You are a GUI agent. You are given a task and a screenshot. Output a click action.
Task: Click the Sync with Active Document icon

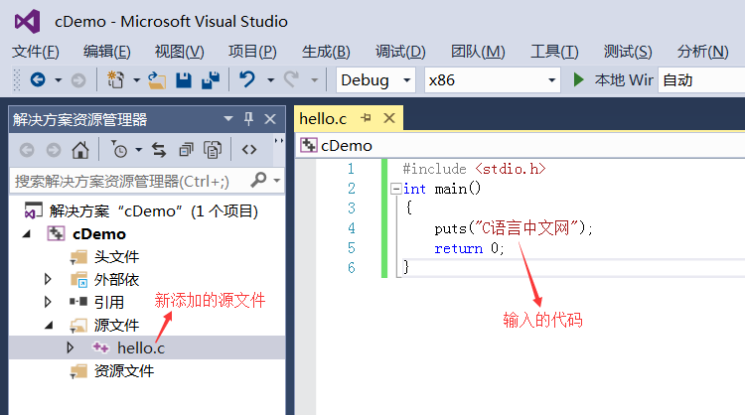click(159, 150)
